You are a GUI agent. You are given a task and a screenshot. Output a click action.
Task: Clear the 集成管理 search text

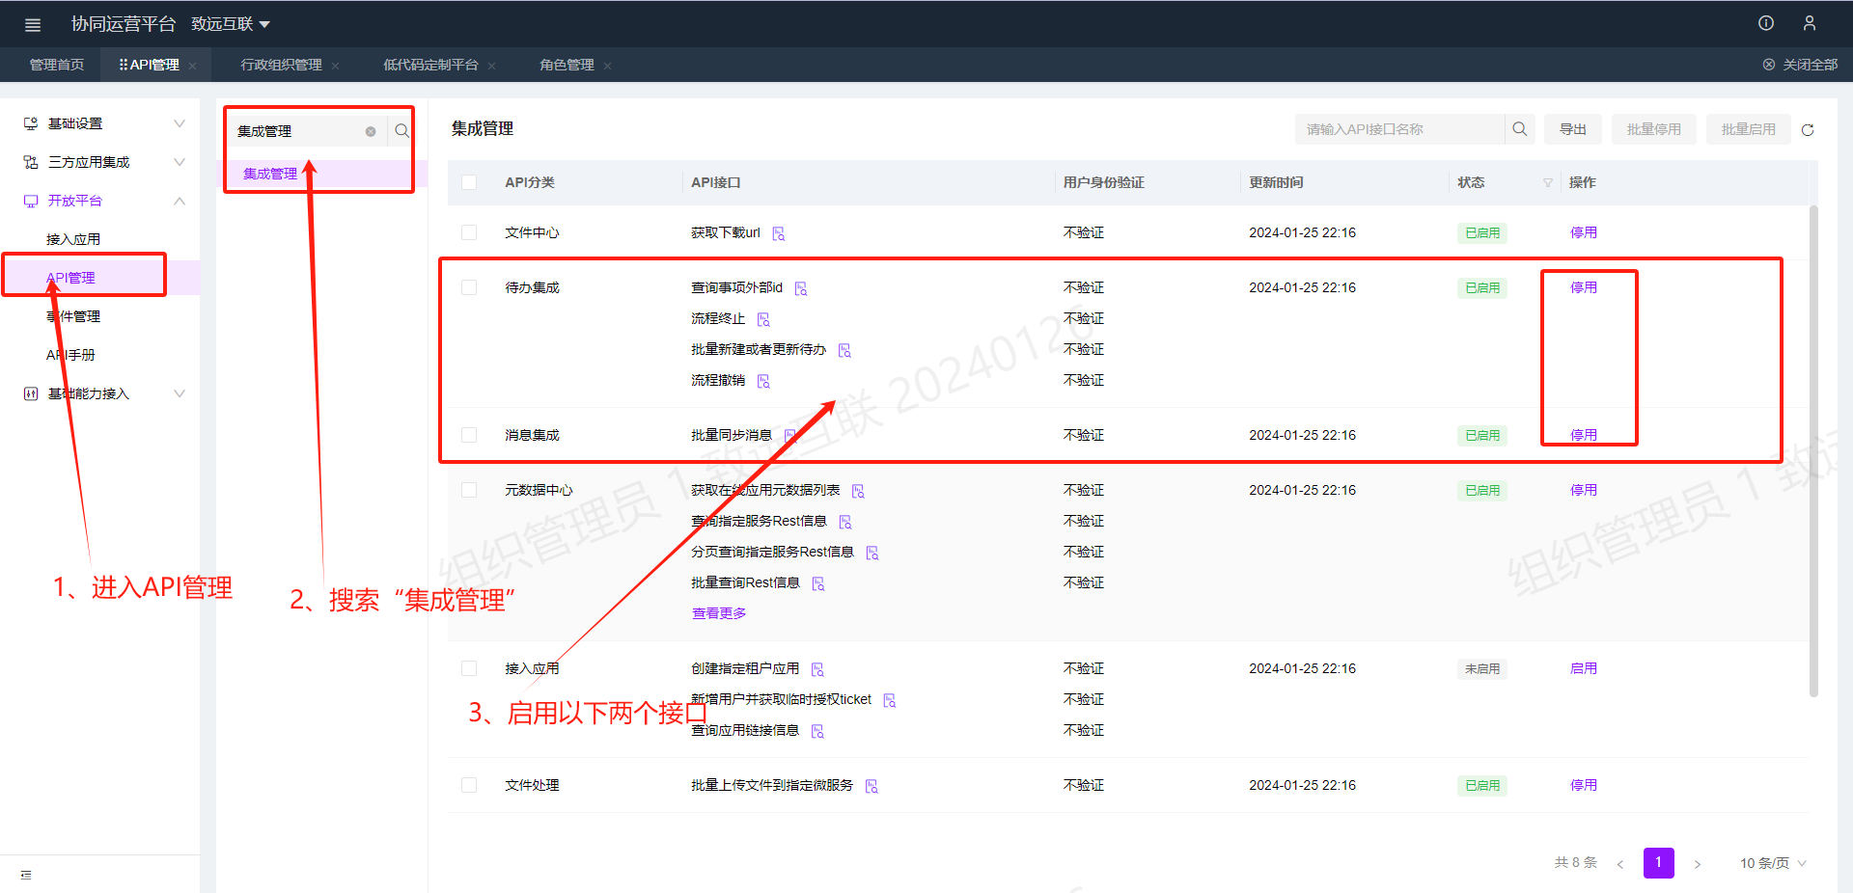pyautogui.click(x=371, y=131)
